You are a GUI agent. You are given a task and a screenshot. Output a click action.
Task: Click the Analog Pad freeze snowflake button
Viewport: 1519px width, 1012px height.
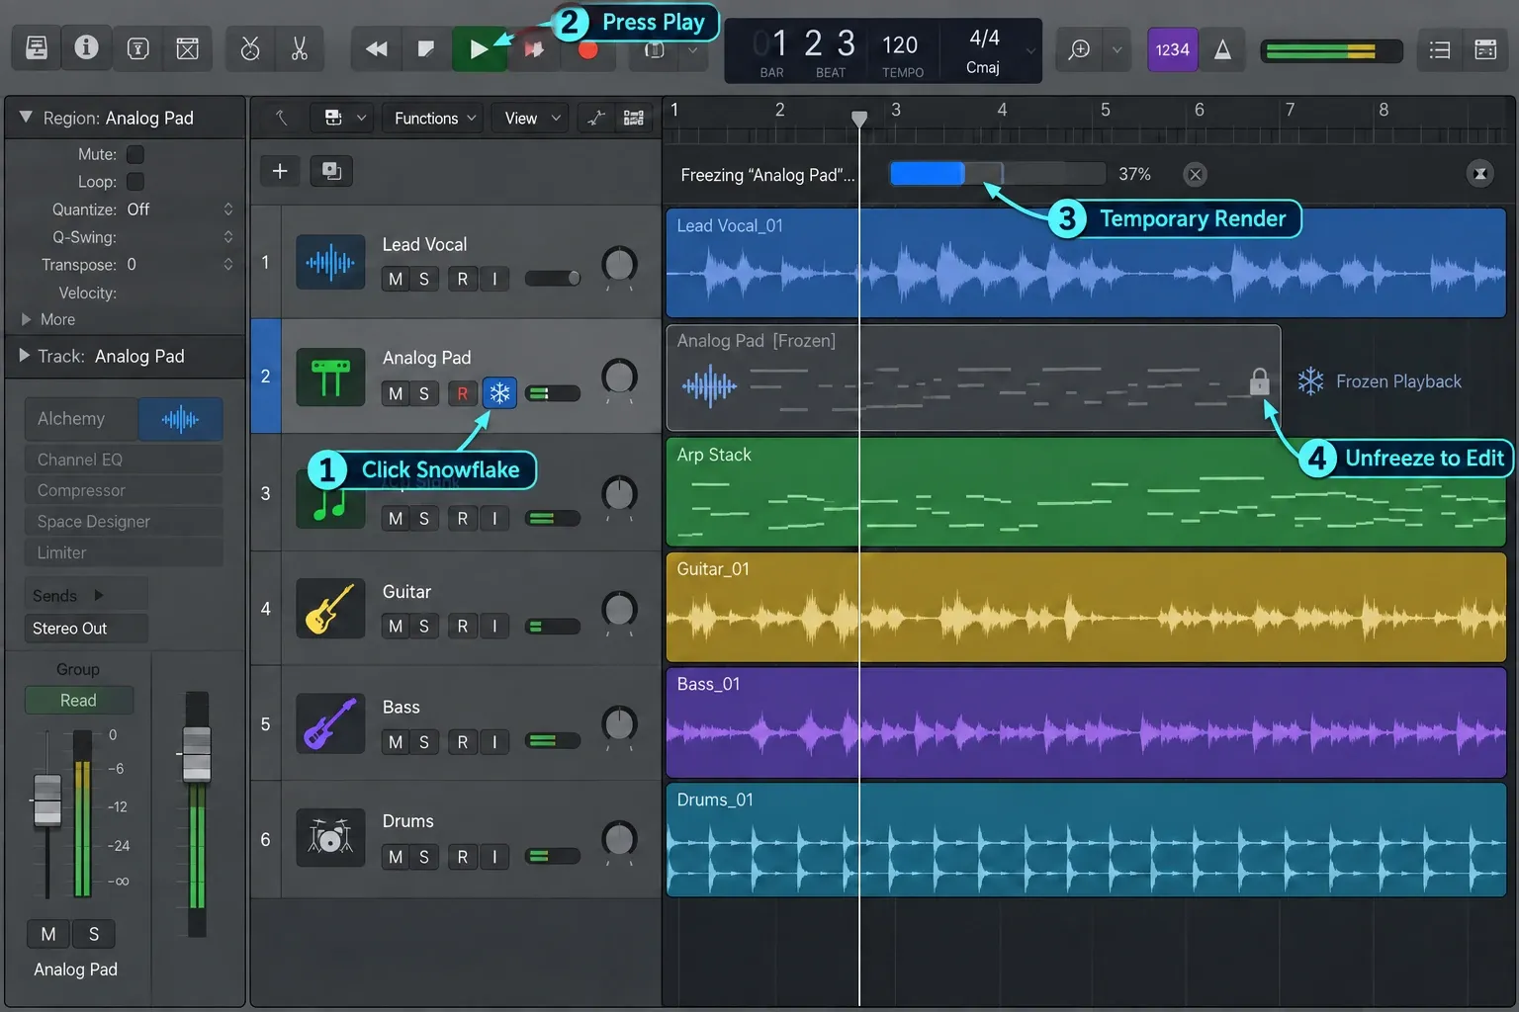click(499, 393)
